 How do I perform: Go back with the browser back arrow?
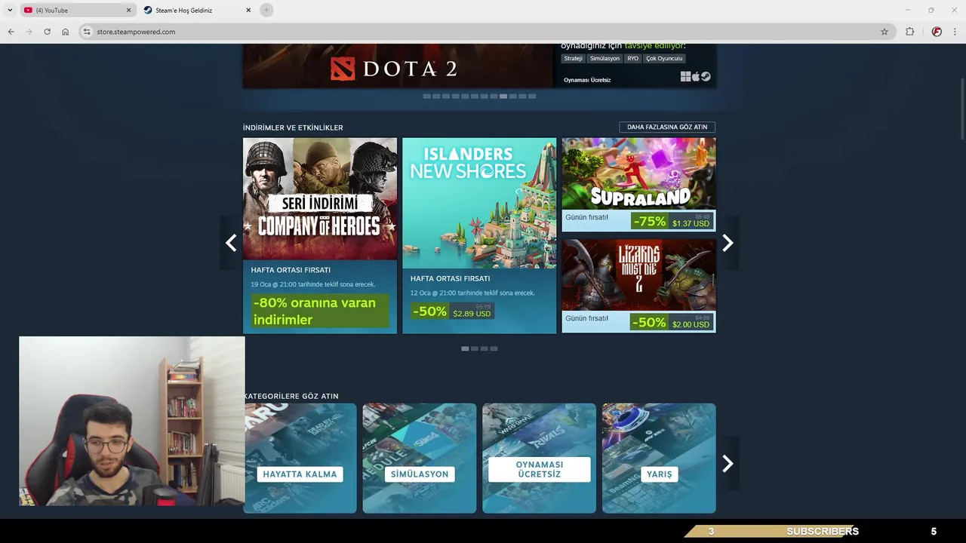11,32
